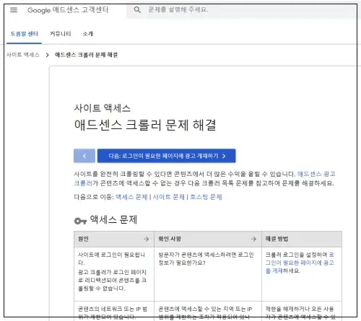Viewport: 361px width, 321px height.
Task: Open the 애드센스 광고 크롤러 link
Action: pos(316,174)
